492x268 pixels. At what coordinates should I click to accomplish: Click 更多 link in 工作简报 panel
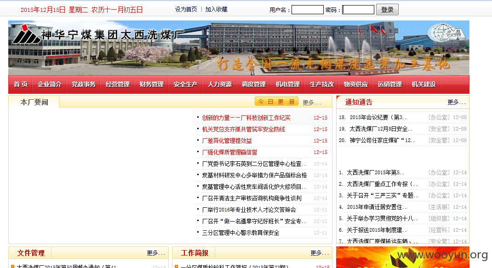[x=320, y=253]
